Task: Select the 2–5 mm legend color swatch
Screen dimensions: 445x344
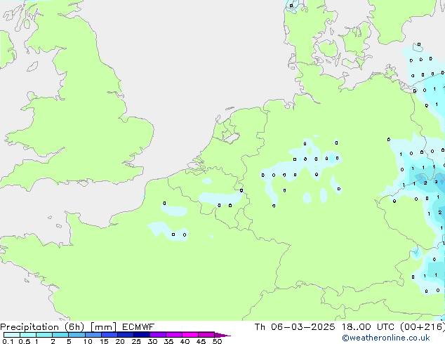Action: coord(60,335)
